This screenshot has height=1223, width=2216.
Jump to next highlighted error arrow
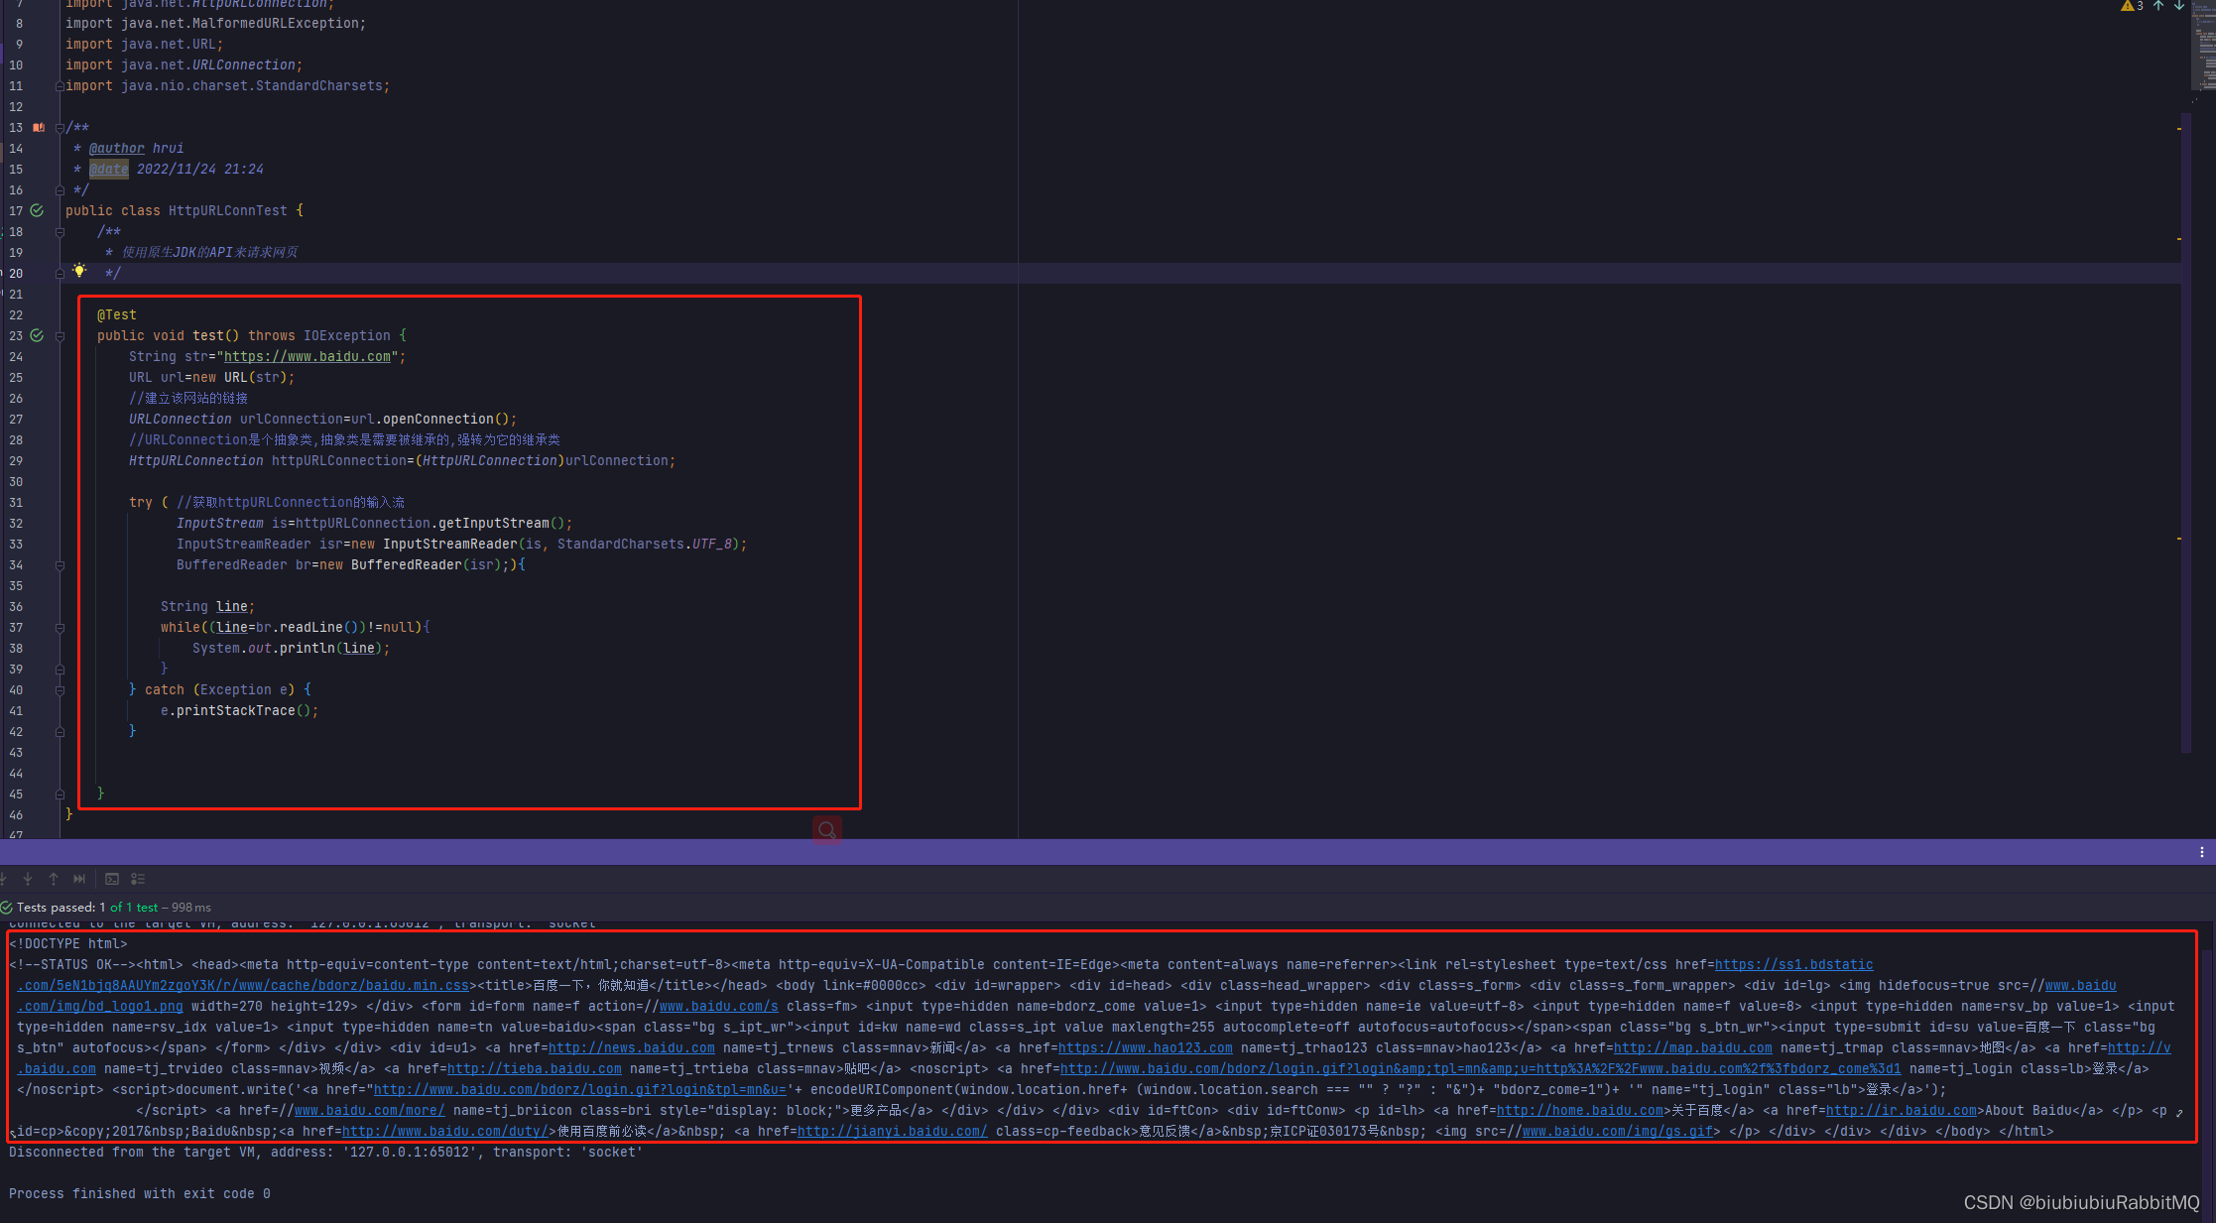(x=2179, y=6)
